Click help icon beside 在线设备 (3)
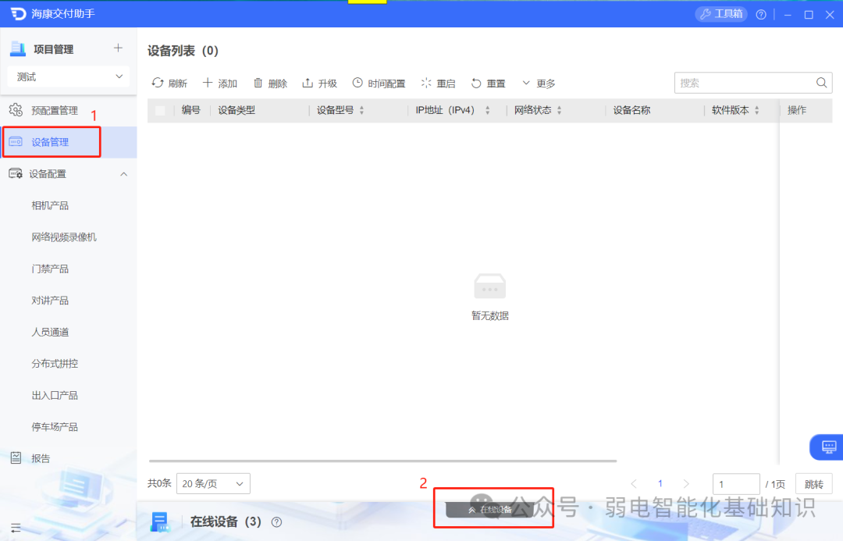The image size is (843, 541). (x=276, y=522)
